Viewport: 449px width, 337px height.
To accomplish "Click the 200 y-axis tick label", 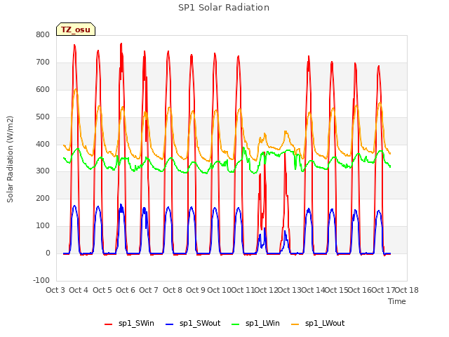I will (43, 198).
